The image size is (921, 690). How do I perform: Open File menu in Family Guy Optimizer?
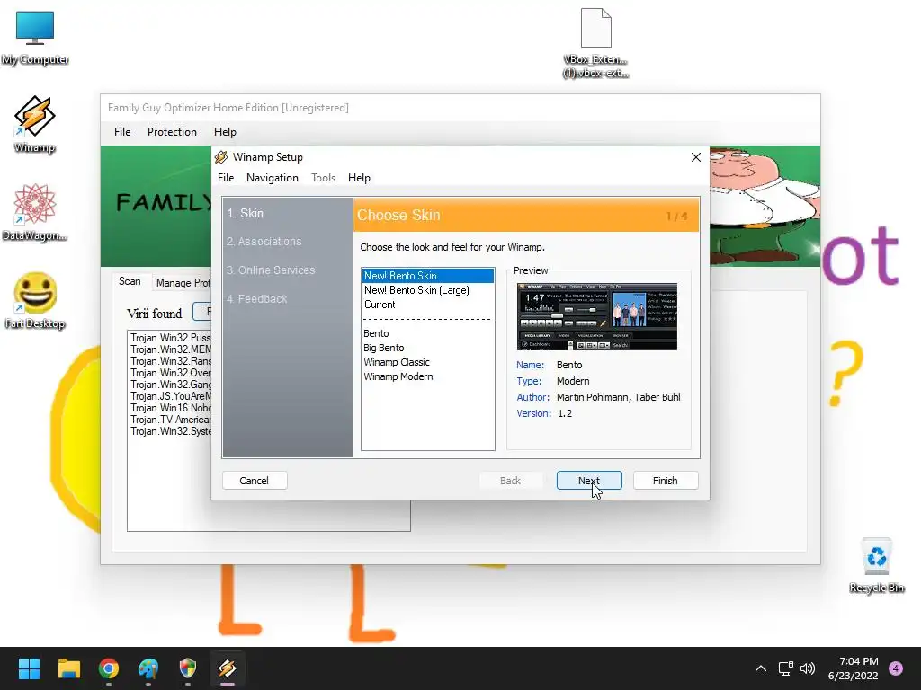pos(122,132)
